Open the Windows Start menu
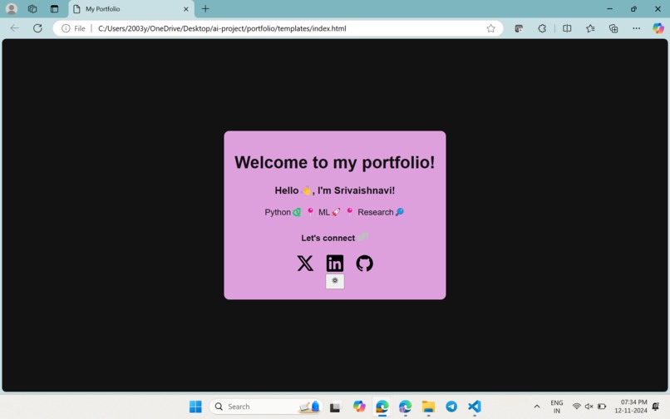The image size is (670, 419). pos(195,407)
